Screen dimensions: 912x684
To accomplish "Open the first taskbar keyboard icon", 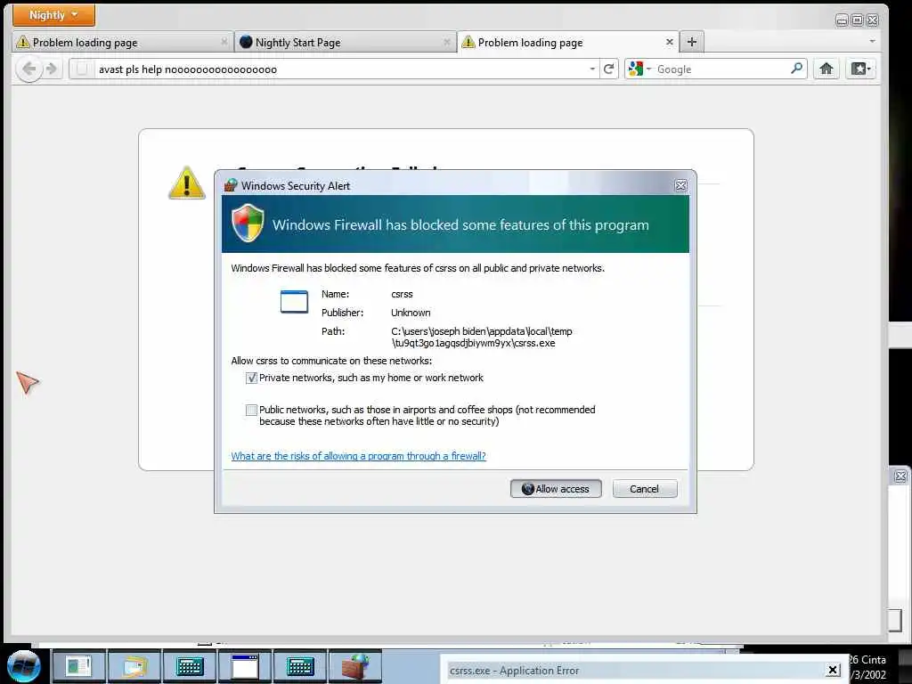I will tap(189, 666).
